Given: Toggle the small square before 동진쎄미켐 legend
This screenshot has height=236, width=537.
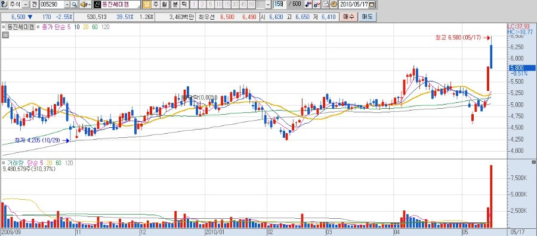Looking at the screenshot, I should [x=4, y=27].
